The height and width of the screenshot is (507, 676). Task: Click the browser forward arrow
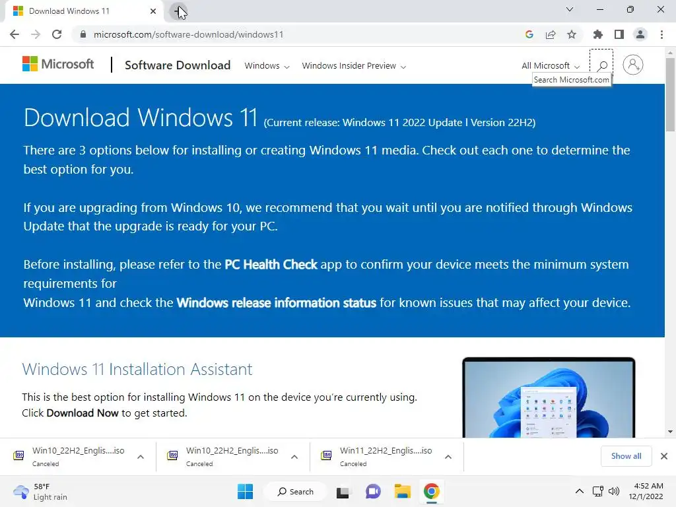click(x=36, y=34)
